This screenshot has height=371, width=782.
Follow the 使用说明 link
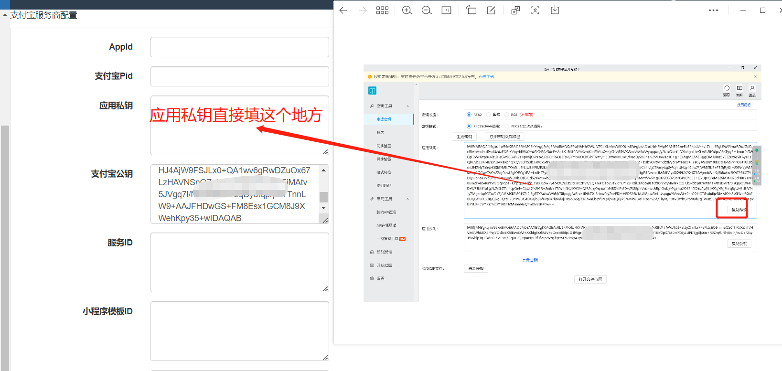click(x=744, y=105)
